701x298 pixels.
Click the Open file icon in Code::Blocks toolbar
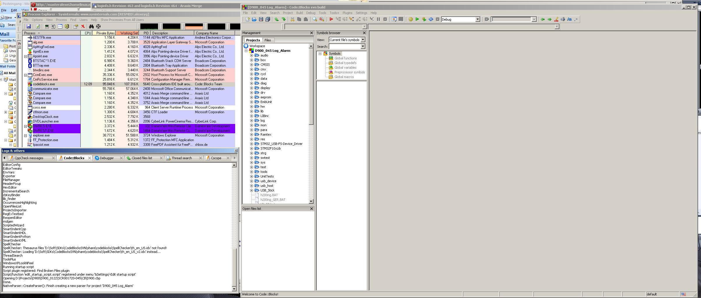pos(254,19)
